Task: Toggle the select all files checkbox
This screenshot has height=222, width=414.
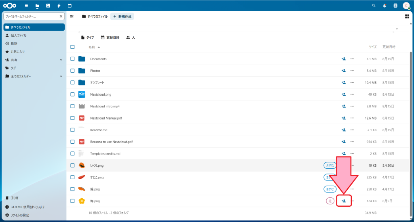Action: tap(72, 47)
